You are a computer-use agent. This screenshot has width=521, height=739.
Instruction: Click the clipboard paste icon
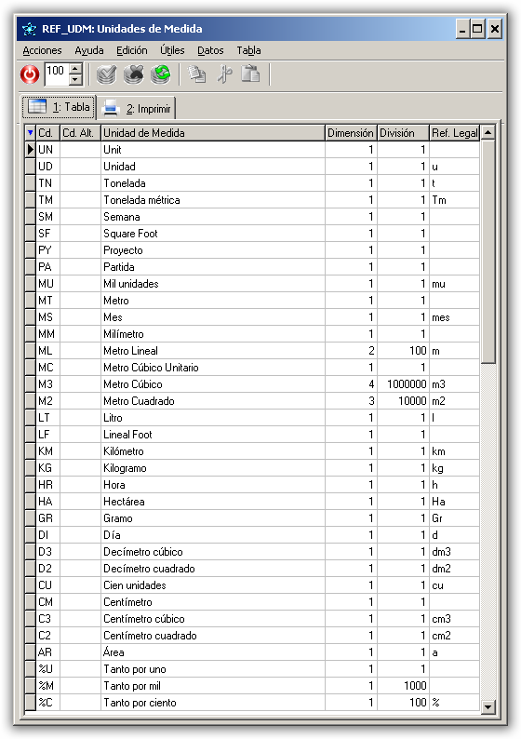[x=251, y=74]
